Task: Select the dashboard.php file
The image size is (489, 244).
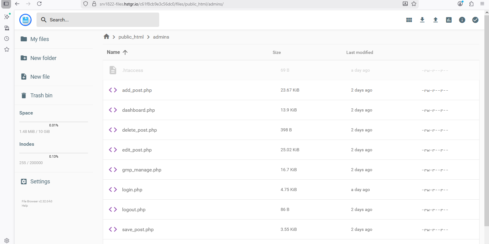Action: 138,110
